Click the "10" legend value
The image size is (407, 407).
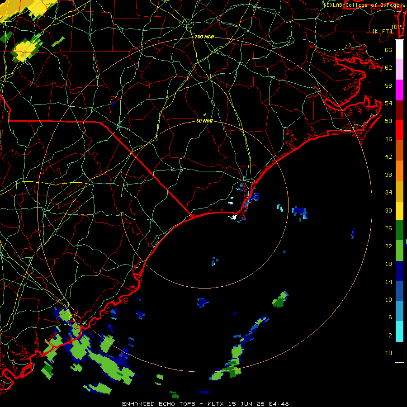tap(388, 299)
